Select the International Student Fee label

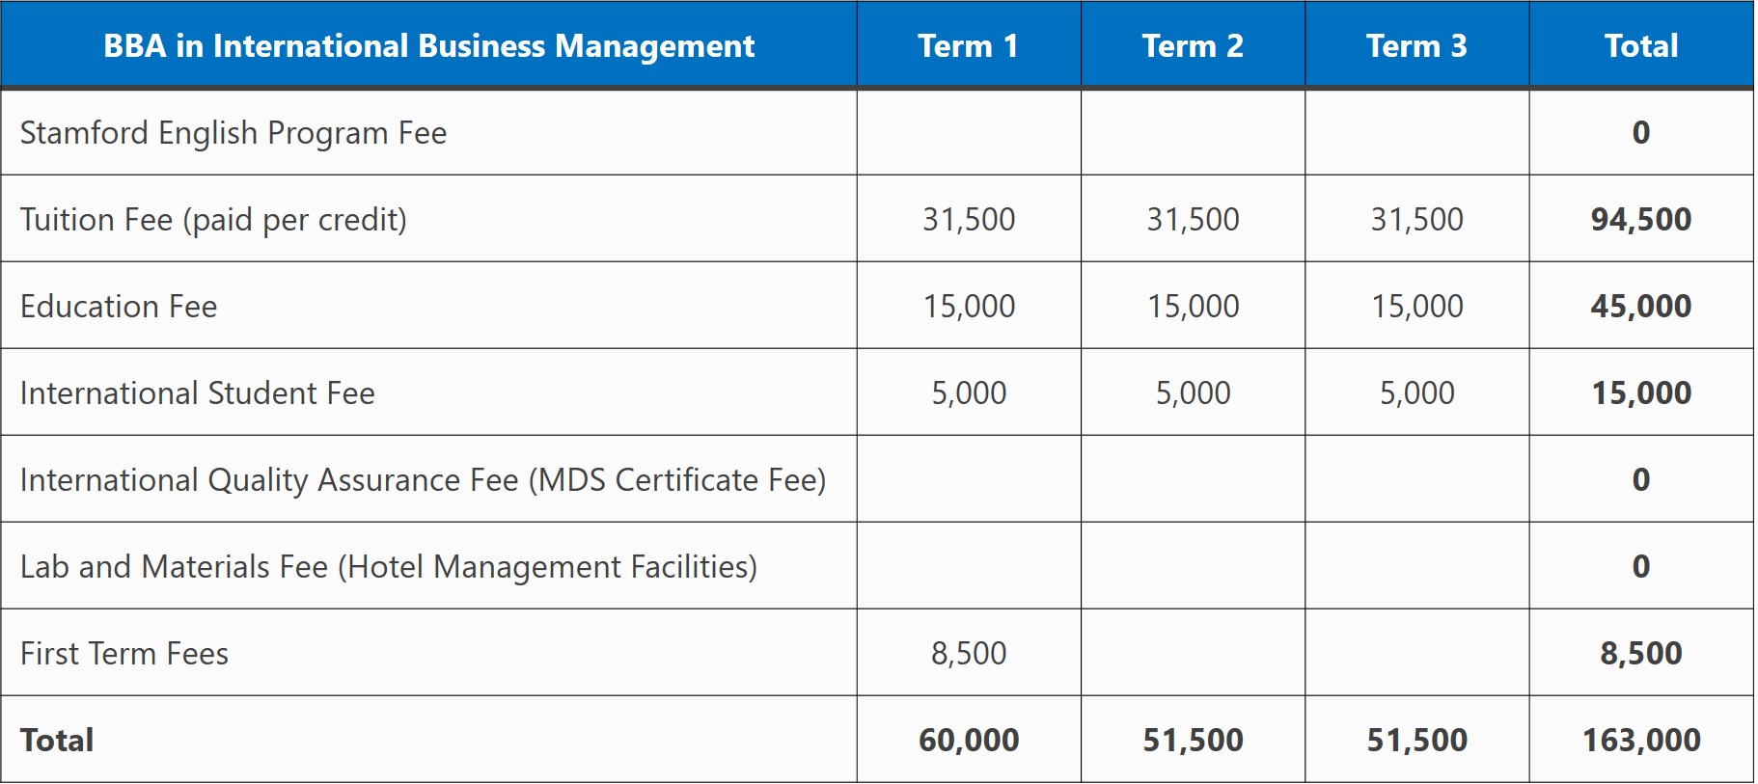pyautogui.click(x=198, y=392)
